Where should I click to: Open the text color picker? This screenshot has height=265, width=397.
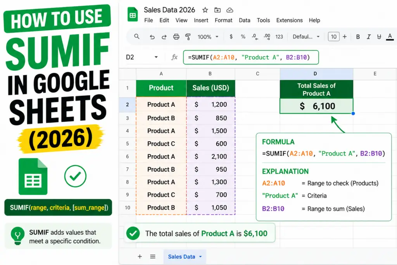click(390, 37)
